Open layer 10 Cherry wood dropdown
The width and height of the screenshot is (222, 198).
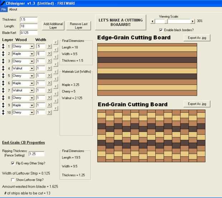[32, 112]
